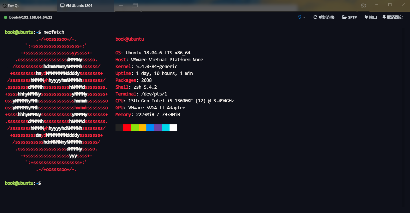Click the white color block in neofetch
This screenshot has height=213, width=410.
pos(173,128)
